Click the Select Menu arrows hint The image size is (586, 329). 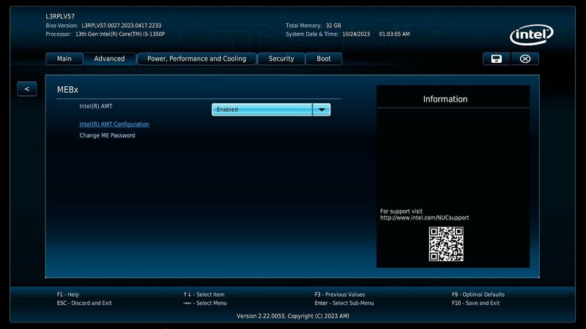(x=205, y=303)
